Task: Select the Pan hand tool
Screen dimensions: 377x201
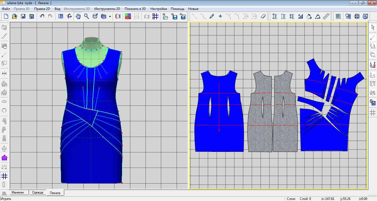Action: (78, 16)
